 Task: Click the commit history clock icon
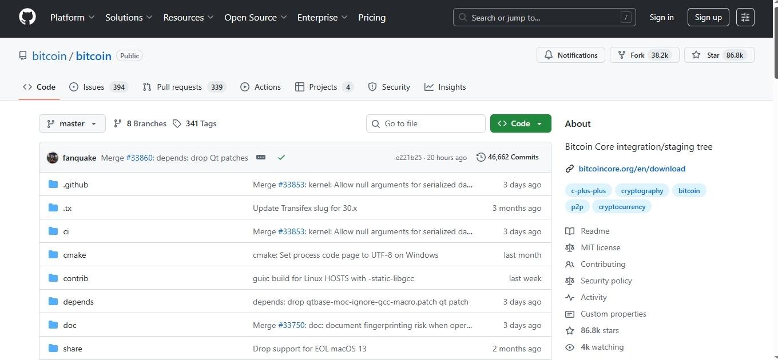coord(481,157)
